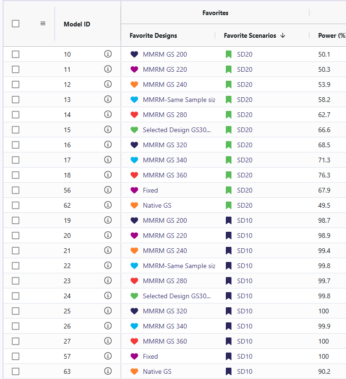Click the MMRM GS 360 design in row 18
This screenshot has width=346, height=379.
tap(165, 175)
